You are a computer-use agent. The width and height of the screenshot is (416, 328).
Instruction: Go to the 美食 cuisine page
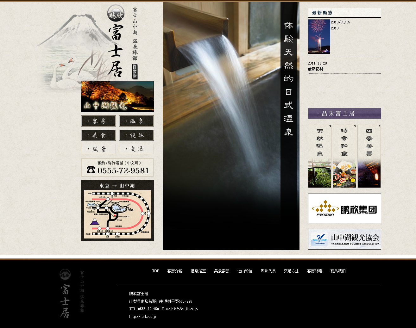pyautogui.click(x=98, y=135)
